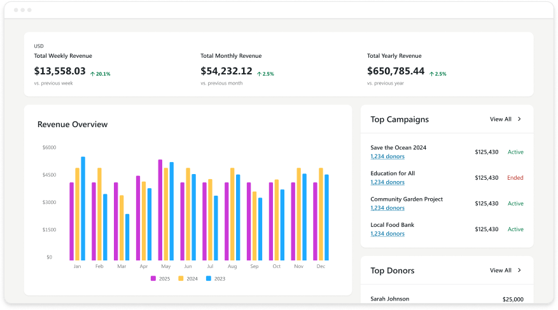Open donors link under Community Garden Project
This screenshot has width=558, height=310.
[x=387, y=208]
